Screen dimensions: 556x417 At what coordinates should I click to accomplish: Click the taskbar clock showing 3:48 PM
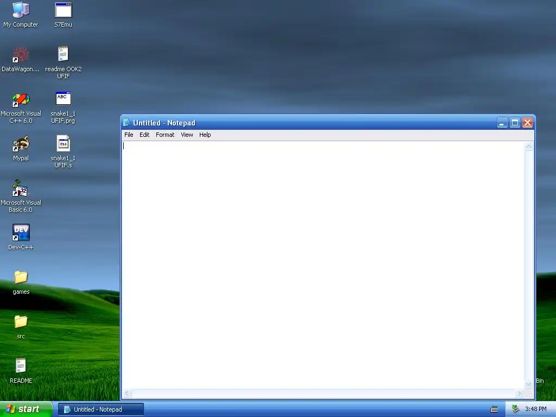coord(535,409)
